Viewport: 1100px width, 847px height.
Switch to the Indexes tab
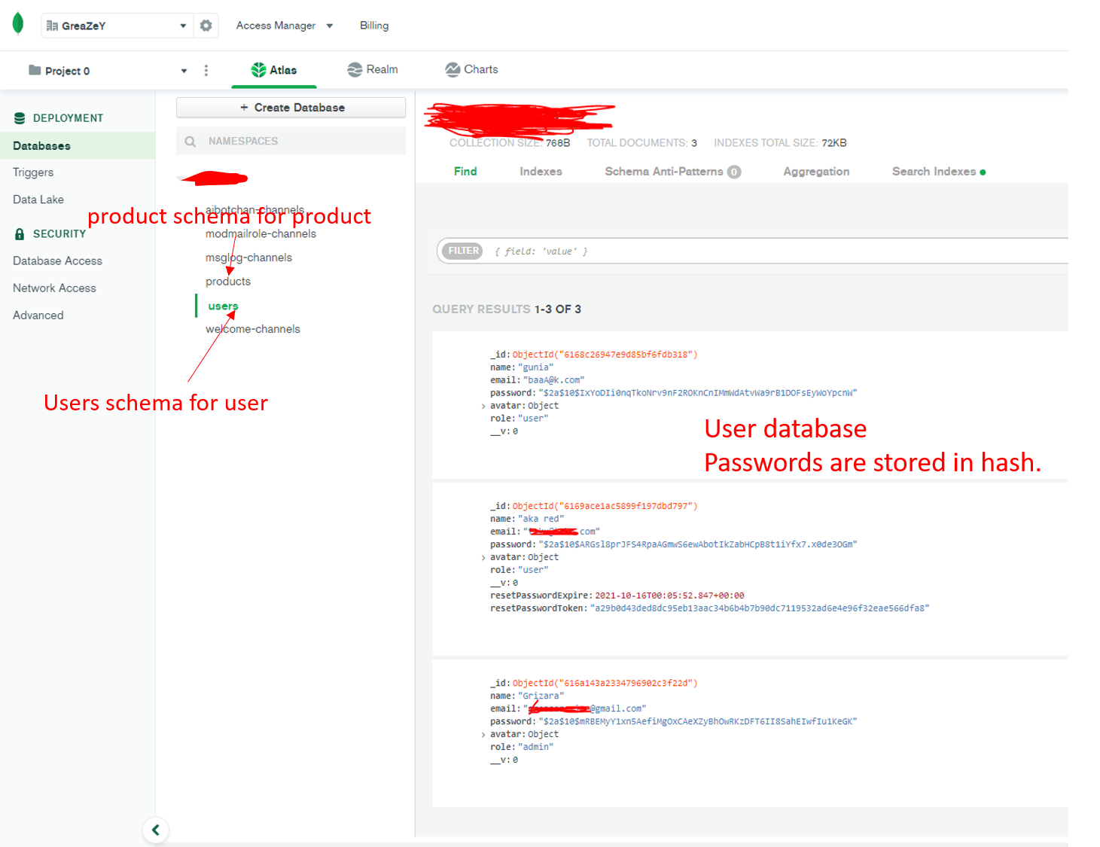pyautogui.click(x=541, y=172)
